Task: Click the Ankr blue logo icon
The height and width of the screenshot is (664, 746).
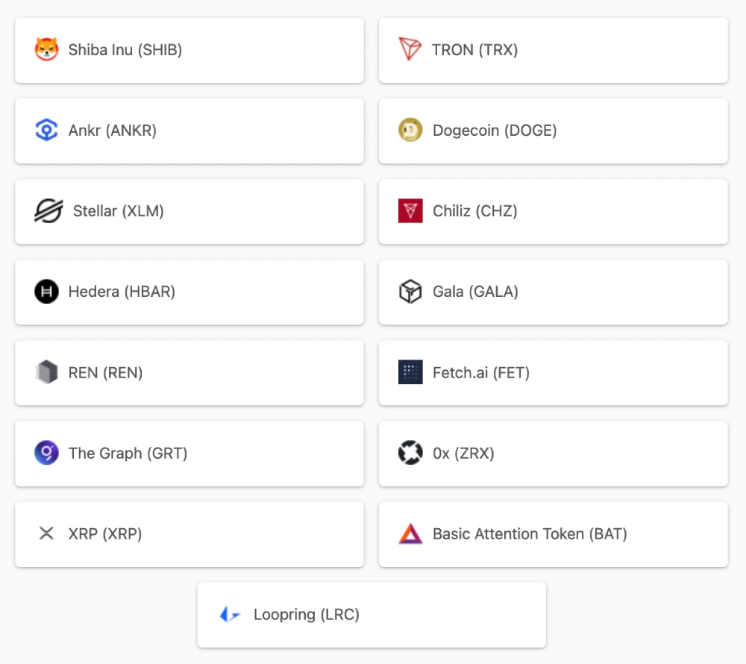Action: [x=46, y=130]
